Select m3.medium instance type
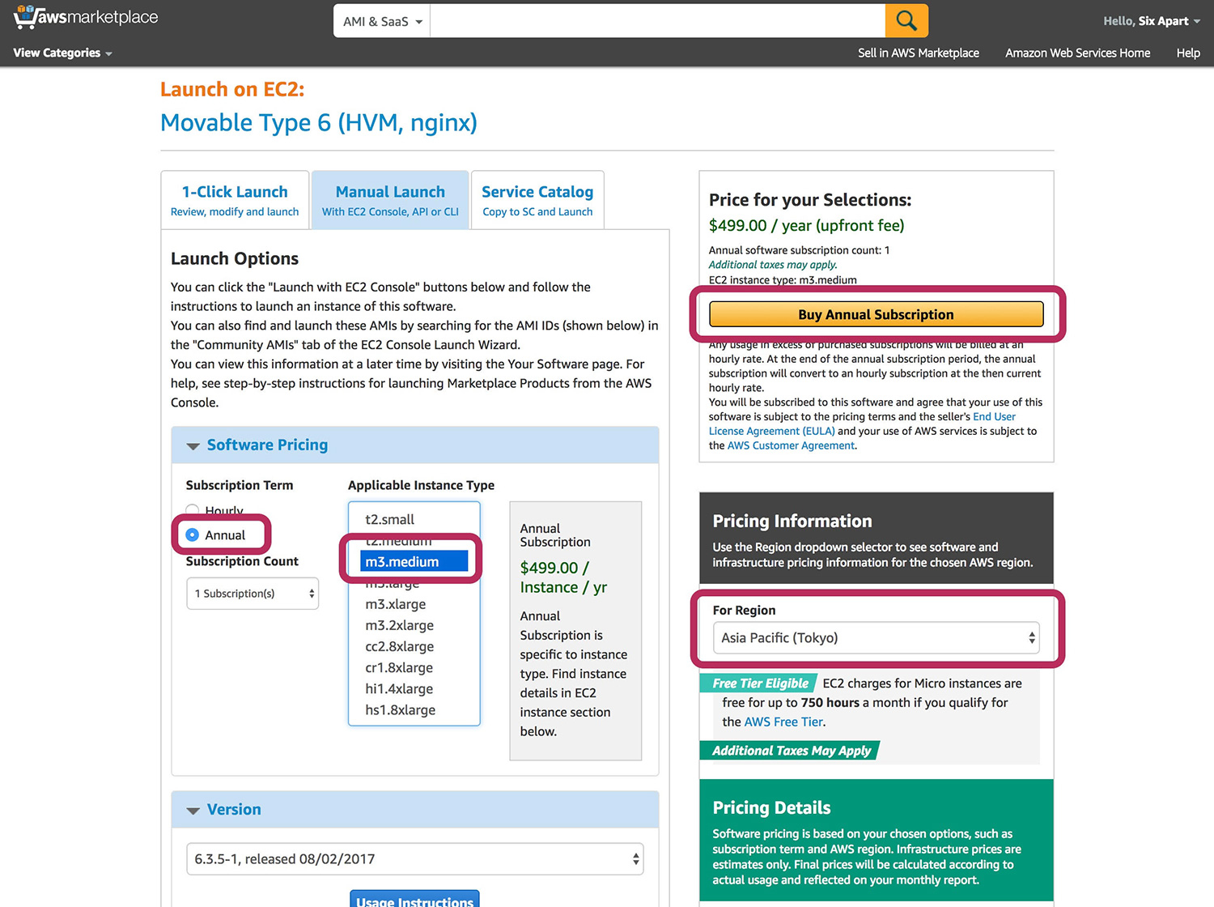 point(414,562)
